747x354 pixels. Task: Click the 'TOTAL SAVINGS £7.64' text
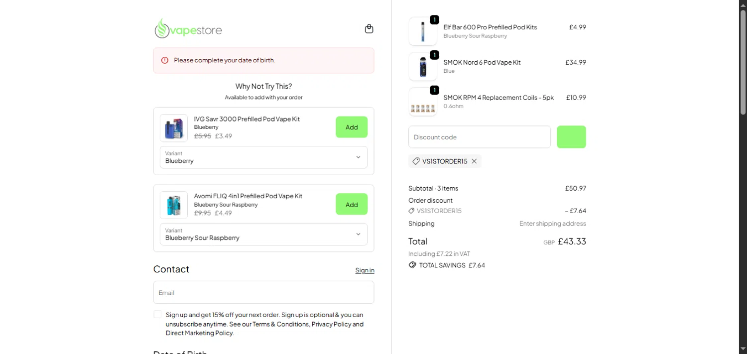coord(452,265)
